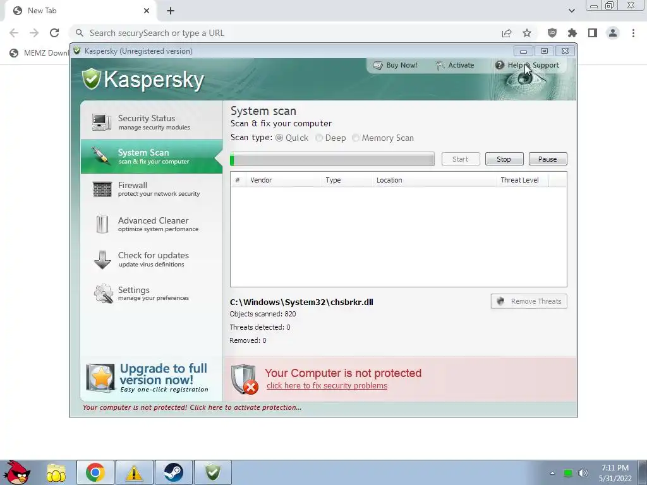The image size is (647, 485).
Task: Click the Security Status computer icon
Action: (x=102, y=122)
